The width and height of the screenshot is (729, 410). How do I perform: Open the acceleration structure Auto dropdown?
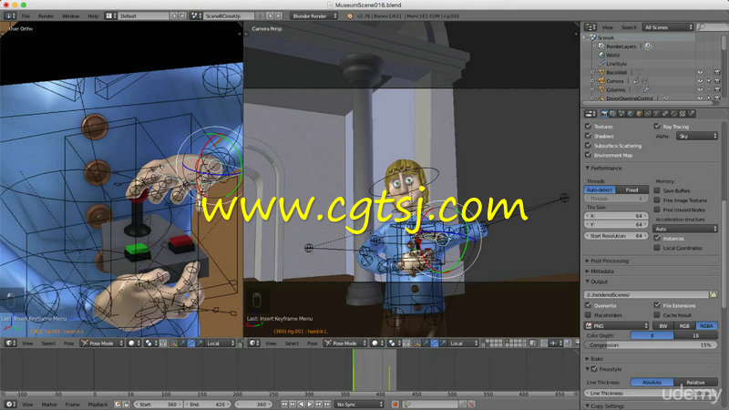click(x=686, y=229)
